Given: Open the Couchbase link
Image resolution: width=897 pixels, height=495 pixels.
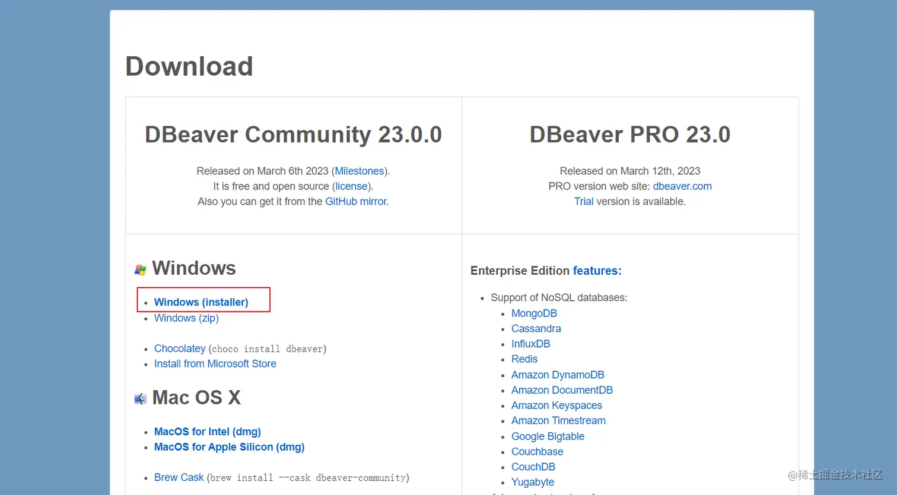Looking at the screenshot, I should click(x=537, y=452).
